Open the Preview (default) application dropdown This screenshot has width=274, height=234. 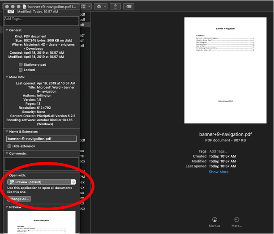tap(42, 182)
